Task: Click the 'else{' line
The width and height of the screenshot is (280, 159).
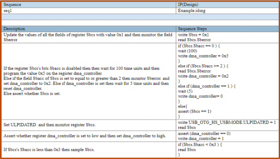Action: [182, 107]
